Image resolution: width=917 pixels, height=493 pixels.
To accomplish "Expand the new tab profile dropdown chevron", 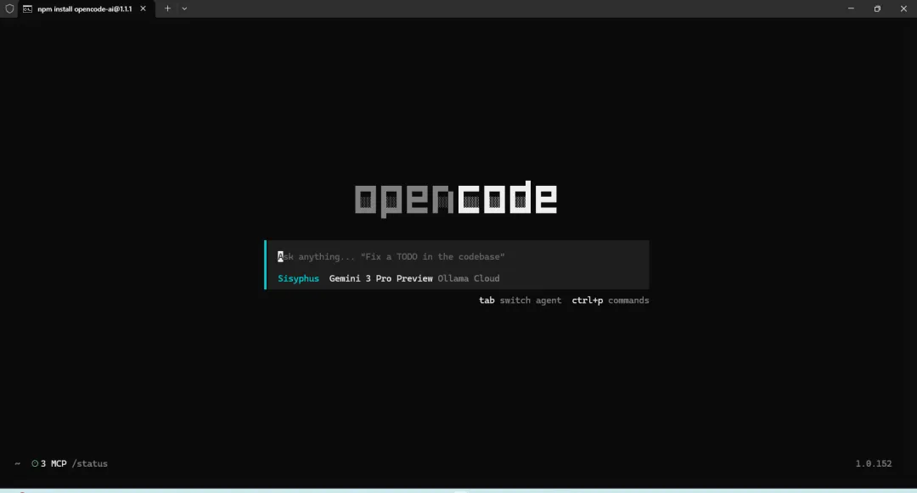I will (x=184, y=8).
